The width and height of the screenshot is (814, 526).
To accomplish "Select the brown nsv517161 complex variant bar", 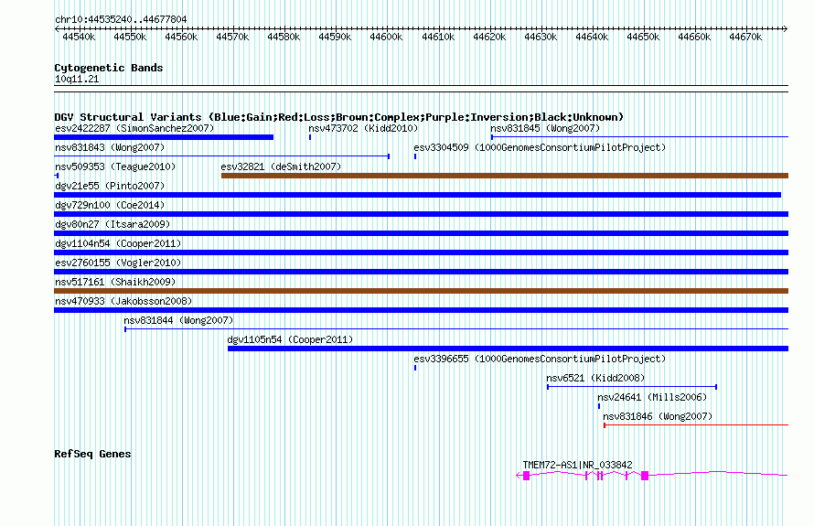I will pyautogui.click(x=421, y=291).
